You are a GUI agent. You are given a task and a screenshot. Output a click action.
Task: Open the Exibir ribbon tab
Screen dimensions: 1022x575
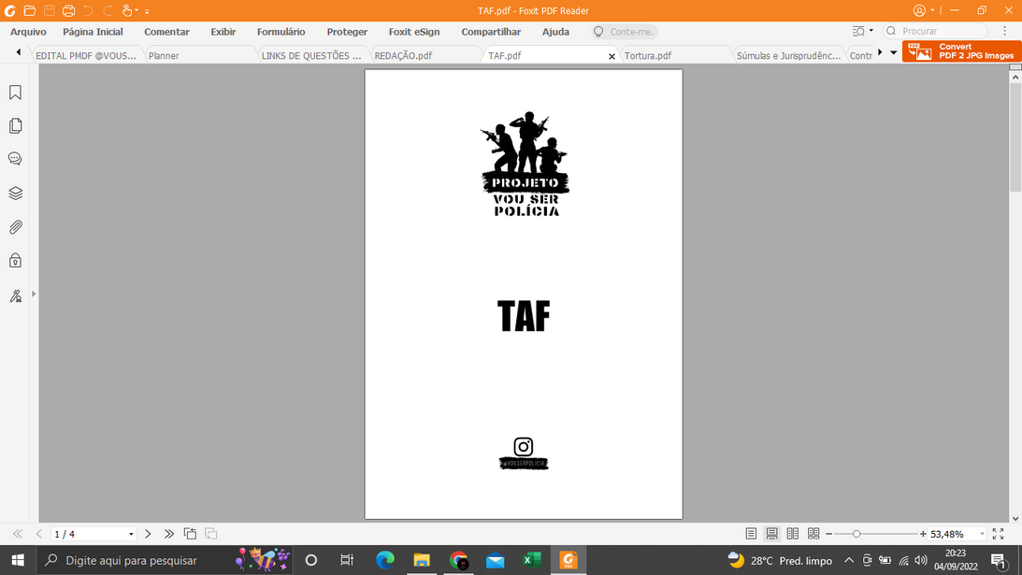click(x=223, y=31)
